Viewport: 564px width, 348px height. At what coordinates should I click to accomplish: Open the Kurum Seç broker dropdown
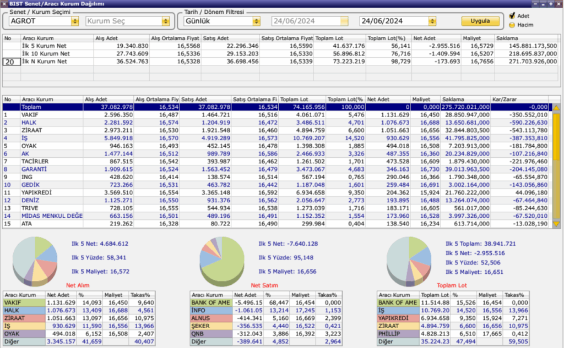pyautogui.click(x=165, y=21)
